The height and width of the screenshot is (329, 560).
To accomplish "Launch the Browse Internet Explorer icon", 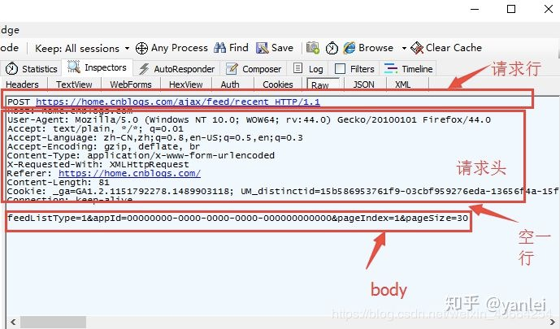I will [x=349, y=48].
